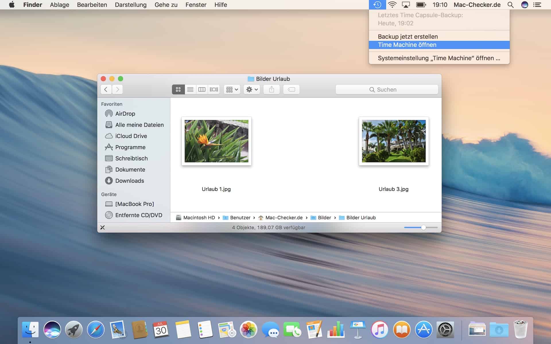Image resolution: width=551 pixels, height=344 pixels.
Task: Switch Finder to column view
Action: point(202,89)
